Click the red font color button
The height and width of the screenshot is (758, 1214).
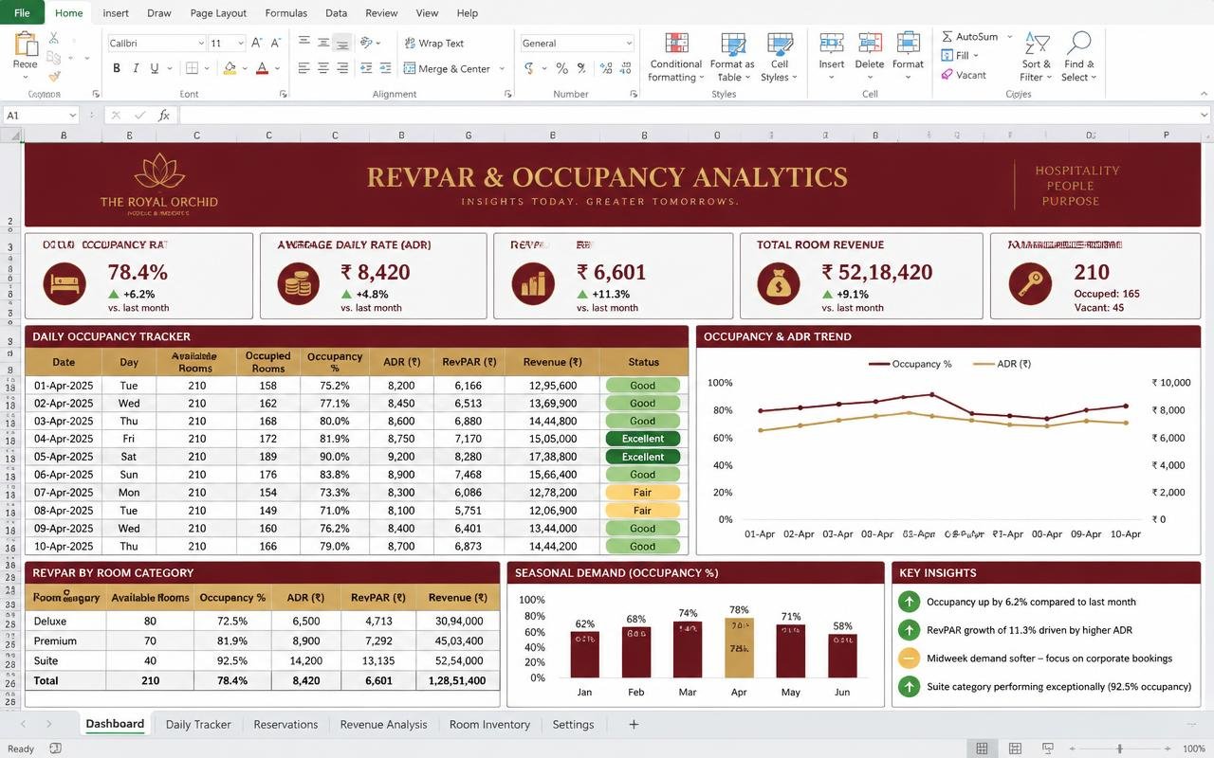(262, 68)
